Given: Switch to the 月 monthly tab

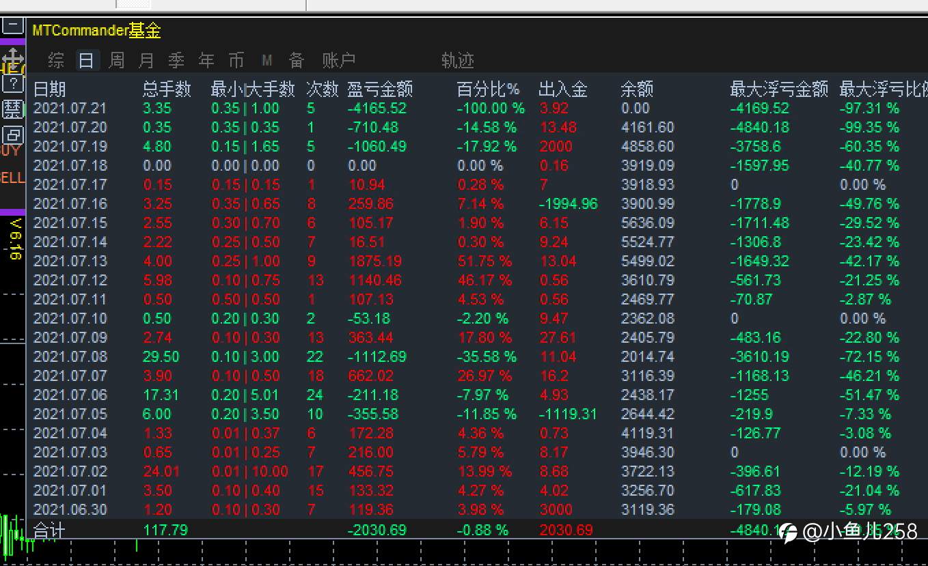Looking at the screenshot, I should (146, 61).
